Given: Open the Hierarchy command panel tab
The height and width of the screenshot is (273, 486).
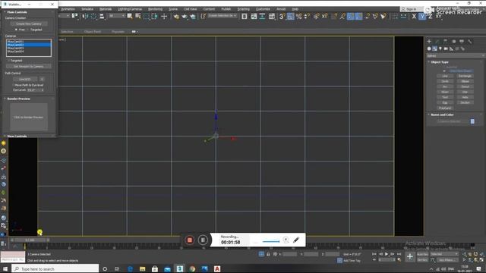Looking at the screenshot, I should pyautogui.click(x=446, y=41).
